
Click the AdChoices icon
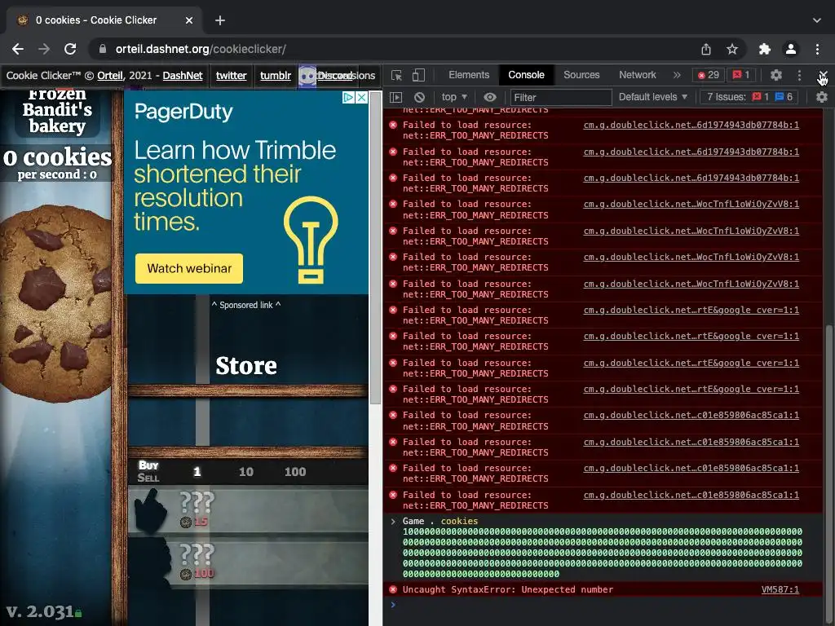click(x=349, y=98)
